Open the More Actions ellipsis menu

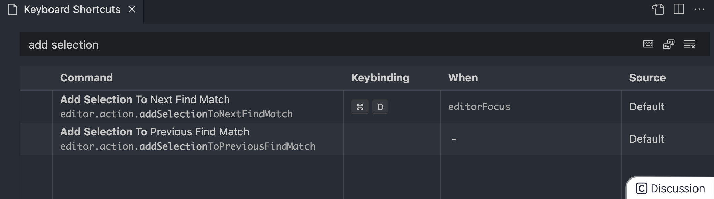click(700, 10)
